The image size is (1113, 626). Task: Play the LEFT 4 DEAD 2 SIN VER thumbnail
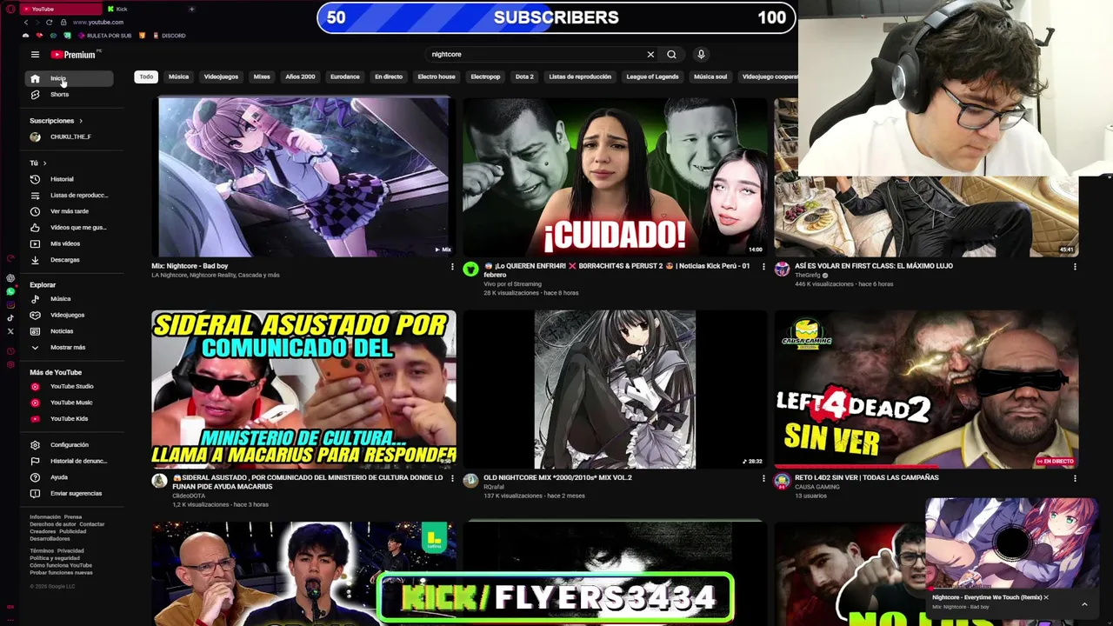[x=926, y=389]
